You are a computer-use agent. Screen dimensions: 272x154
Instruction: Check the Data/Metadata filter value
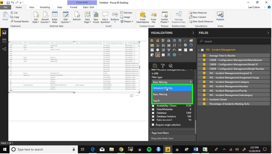153,109
